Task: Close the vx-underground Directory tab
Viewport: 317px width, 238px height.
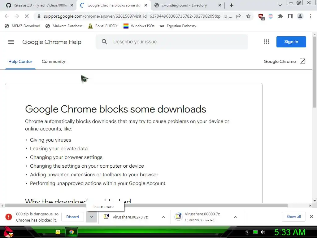Action: 220,5
